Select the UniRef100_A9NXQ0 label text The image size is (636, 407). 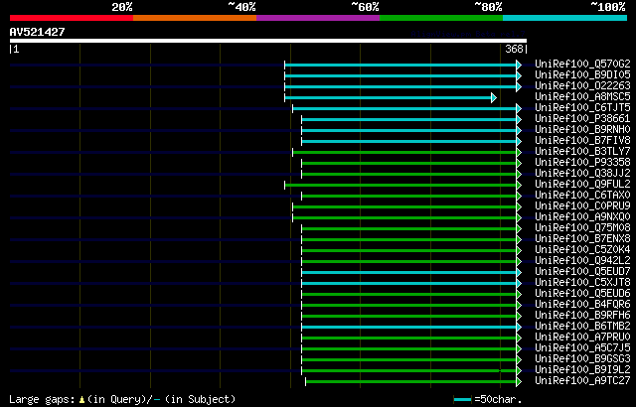pyautogui.click(x=582, y=217)
